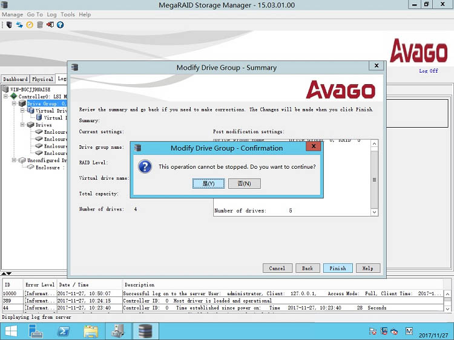Switch to the Dashboard tab
The image size is (454, 340).
click(x=15, y=79)
